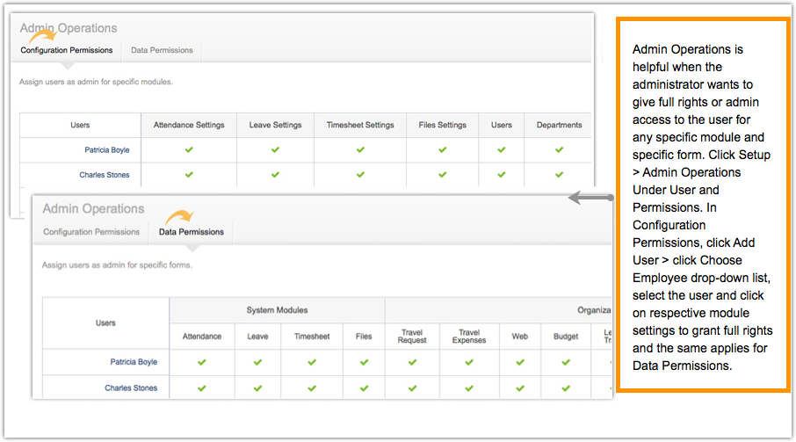Open Configuration Permissions tab in top panel
Viewport: 796px width, 442px height.
[x=67, y=50]
